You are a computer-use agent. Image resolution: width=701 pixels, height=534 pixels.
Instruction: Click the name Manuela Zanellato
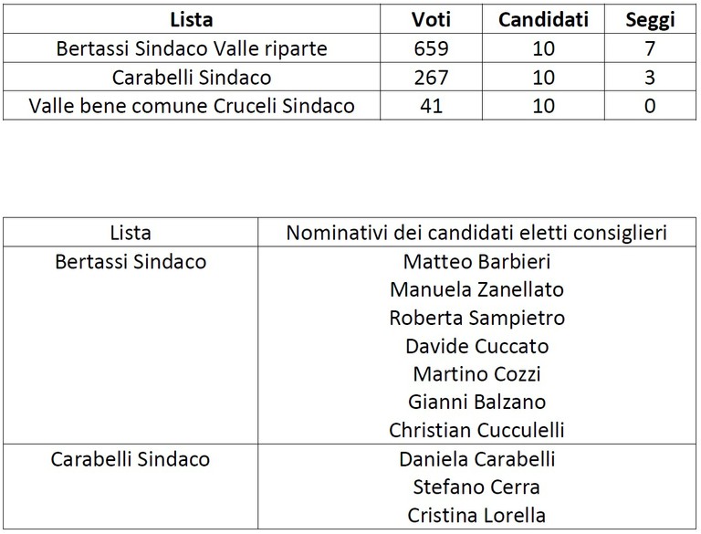[x=476, y=290]
